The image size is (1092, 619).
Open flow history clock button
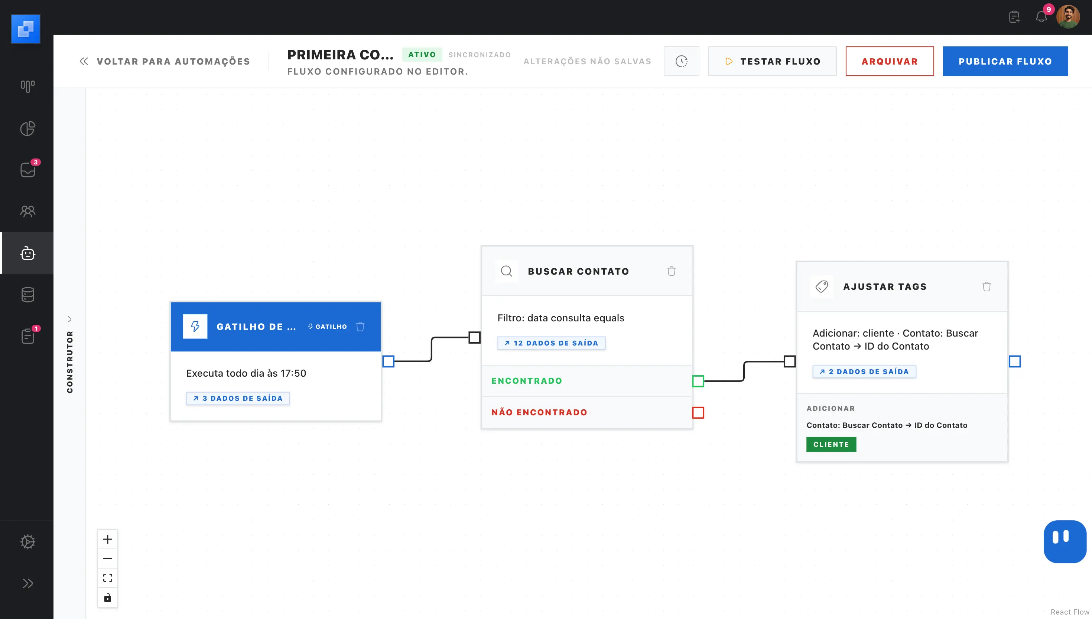click(682, 61)
